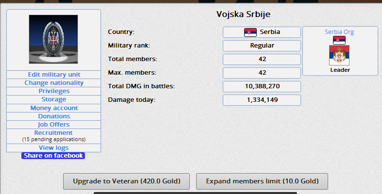This screenshot has width=382, height=194.
Task: Go to military unit Storage
Action: [x=54, y=99]
